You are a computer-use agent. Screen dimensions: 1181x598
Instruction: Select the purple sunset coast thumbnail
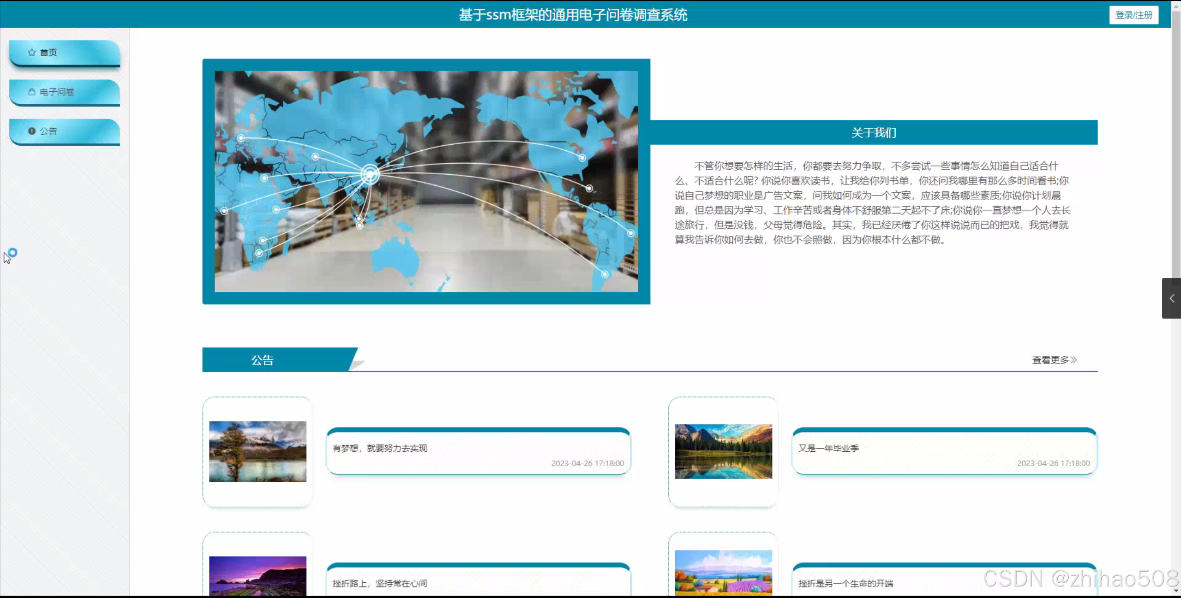coord(258,576)
